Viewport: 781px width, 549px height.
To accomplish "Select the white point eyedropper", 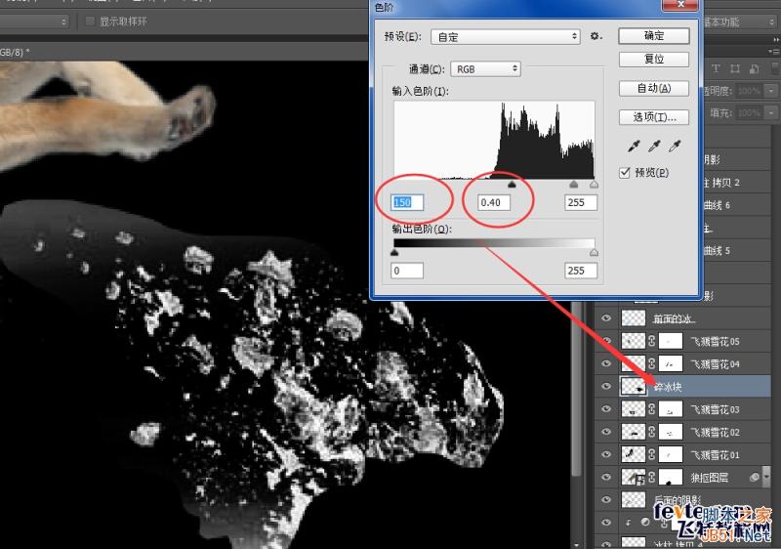I will [x=675, y=146].
